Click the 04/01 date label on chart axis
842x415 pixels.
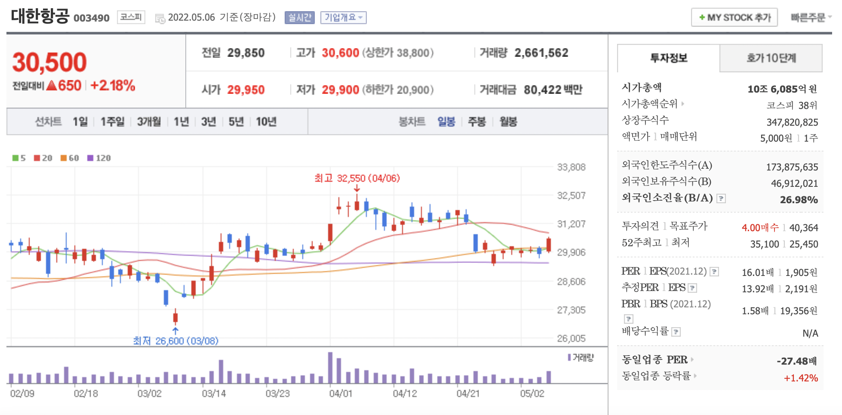[x=341, y=393]
